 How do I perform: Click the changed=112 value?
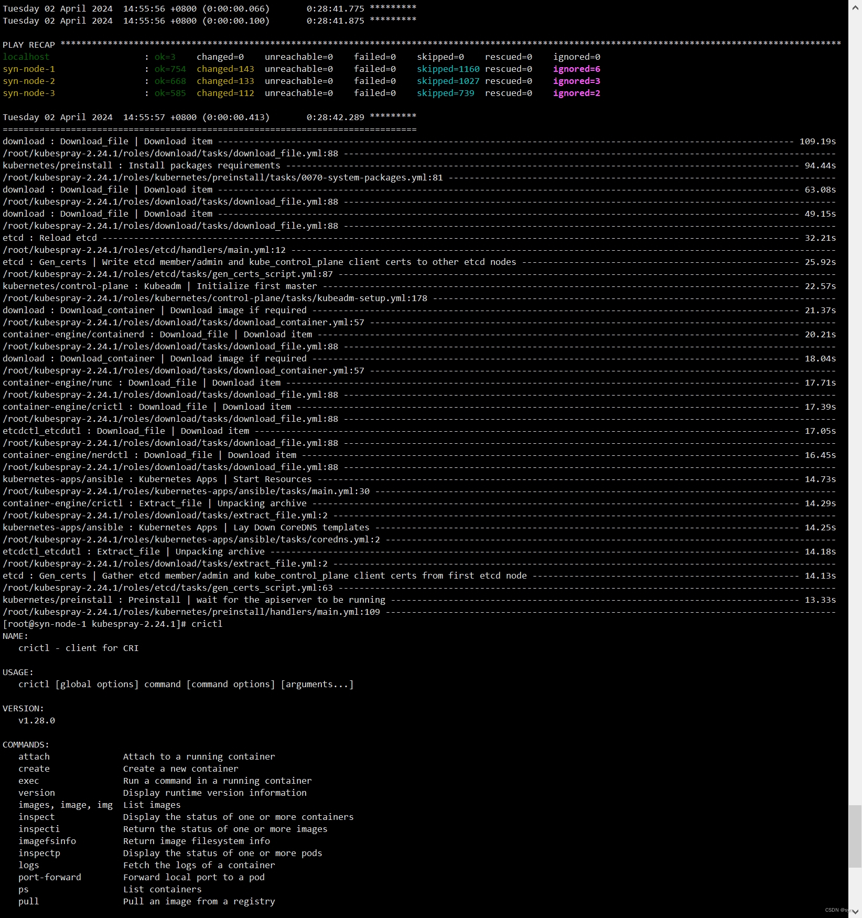tap(225, 93)
